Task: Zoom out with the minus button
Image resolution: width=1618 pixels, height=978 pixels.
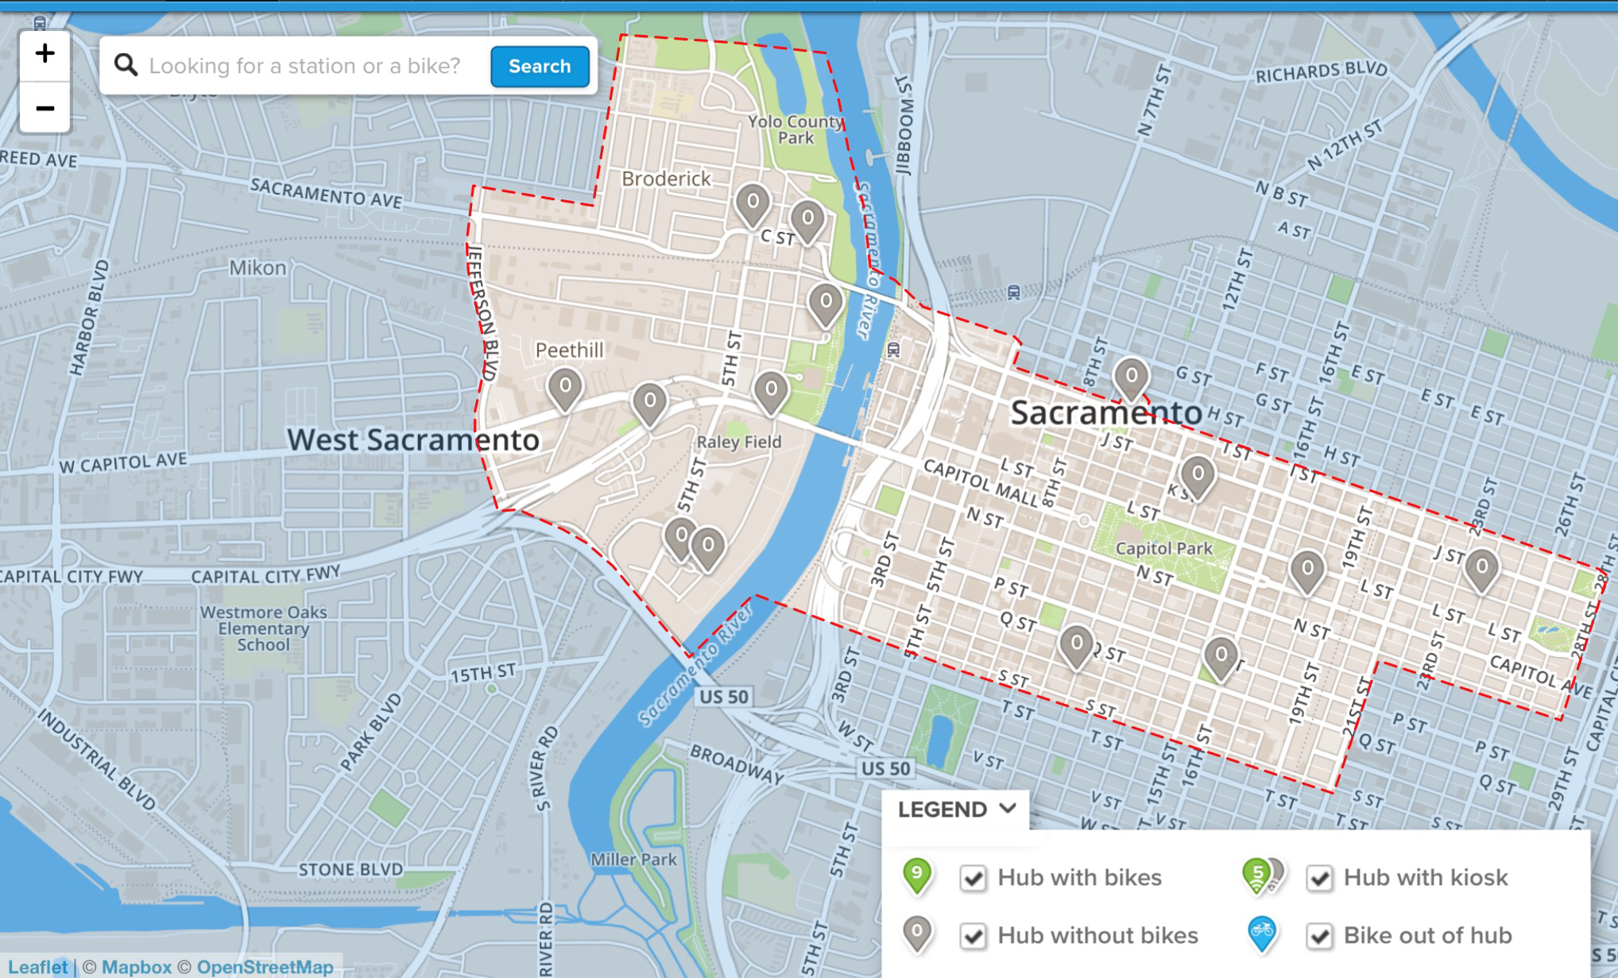Action: click(45, 107)
